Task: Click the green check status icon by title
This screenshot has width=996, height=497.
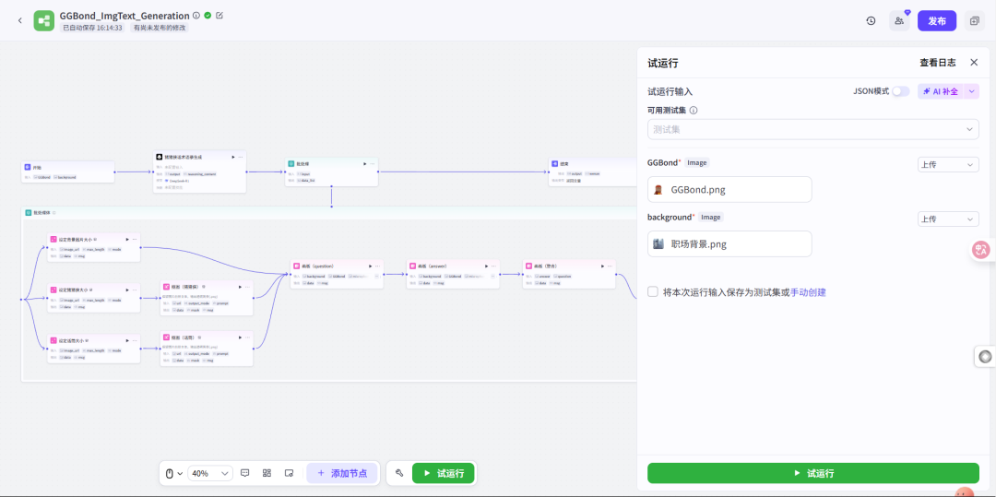Action: (x=207, y=16)
